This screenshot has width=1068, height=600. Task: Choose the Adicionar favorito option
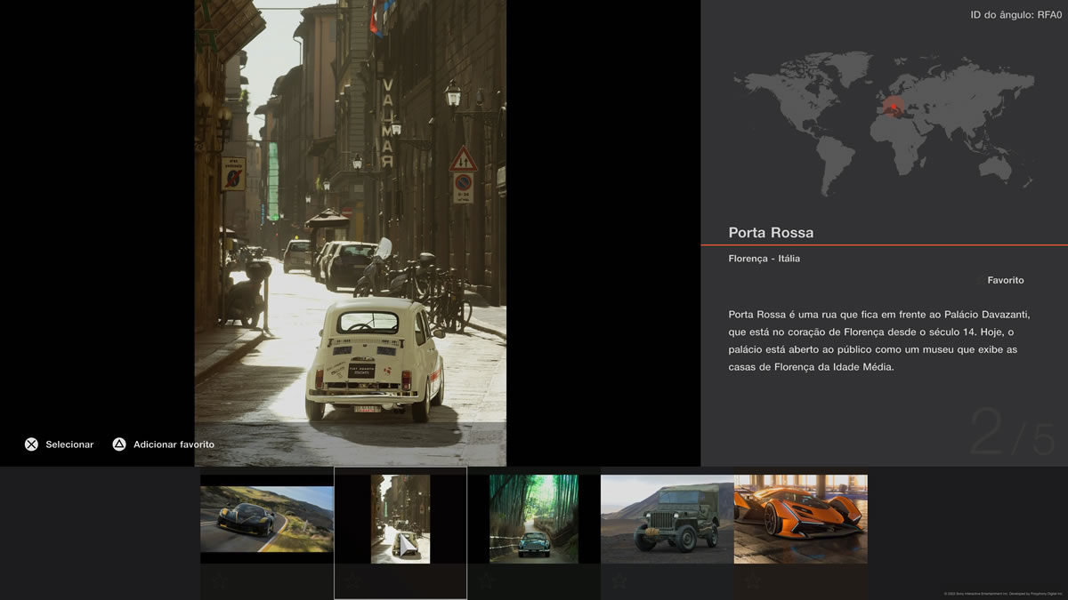[x=174, y=444]
